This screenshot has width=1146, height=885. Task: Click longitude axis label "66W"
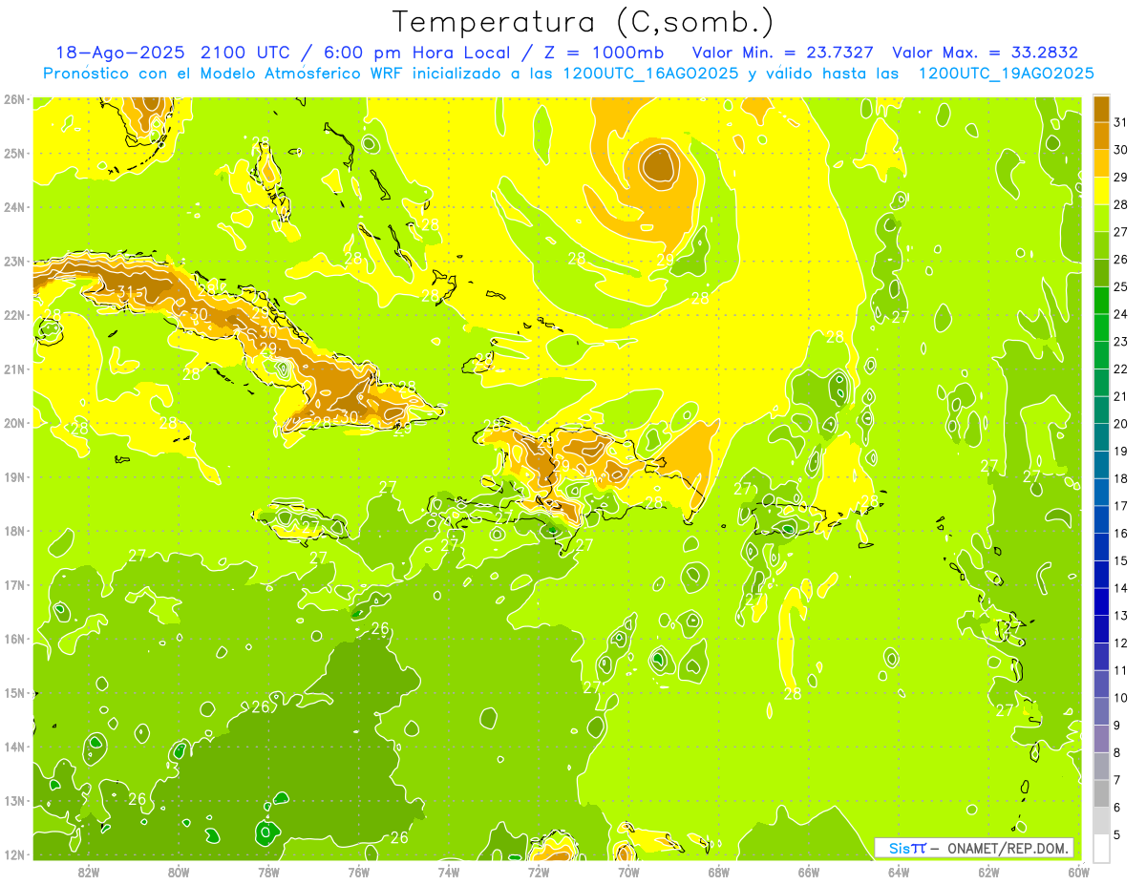[809, 871]
